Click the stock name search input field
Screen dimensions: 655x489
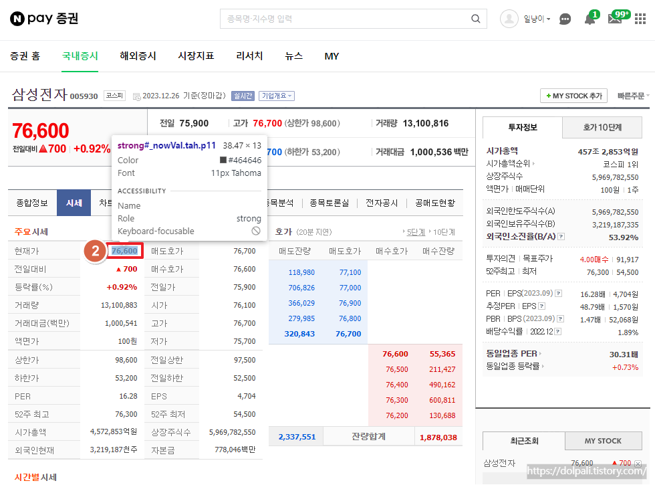point(341,19)
